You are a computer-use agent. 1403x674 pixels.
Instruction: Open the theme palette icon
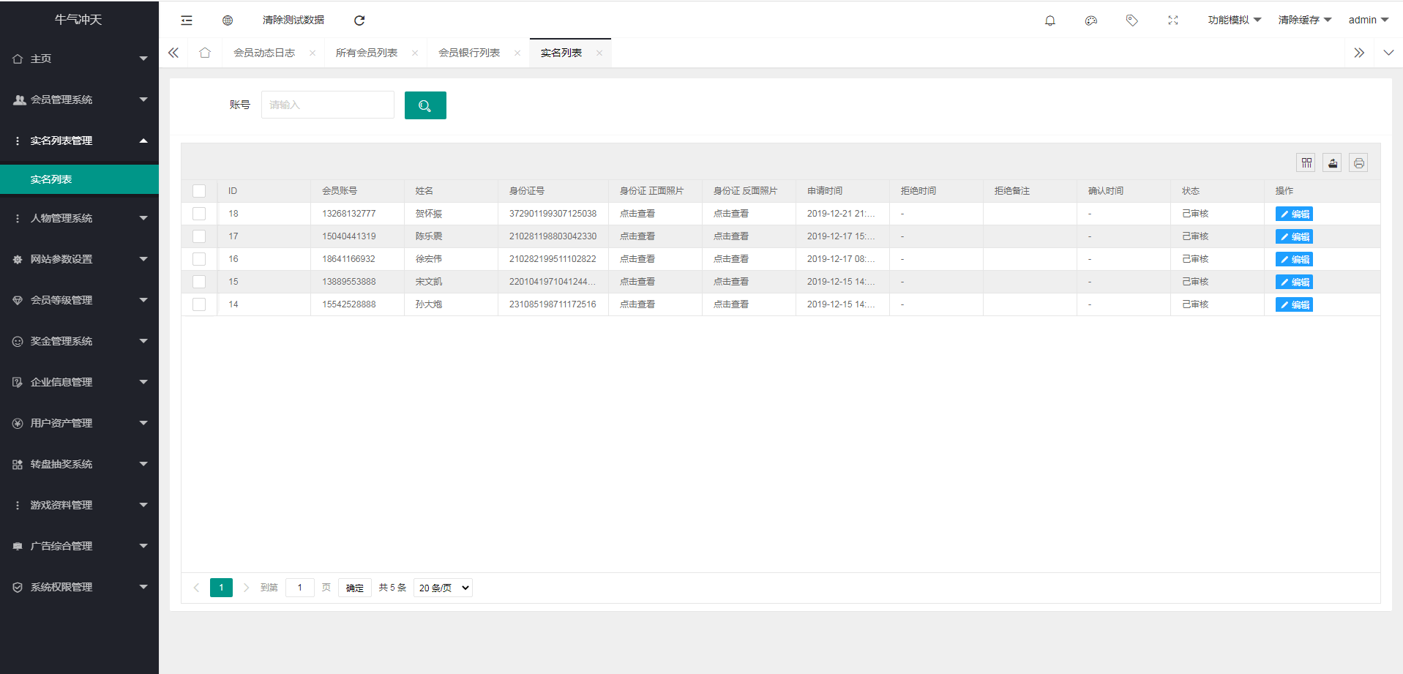click(x=1090, y=20)
